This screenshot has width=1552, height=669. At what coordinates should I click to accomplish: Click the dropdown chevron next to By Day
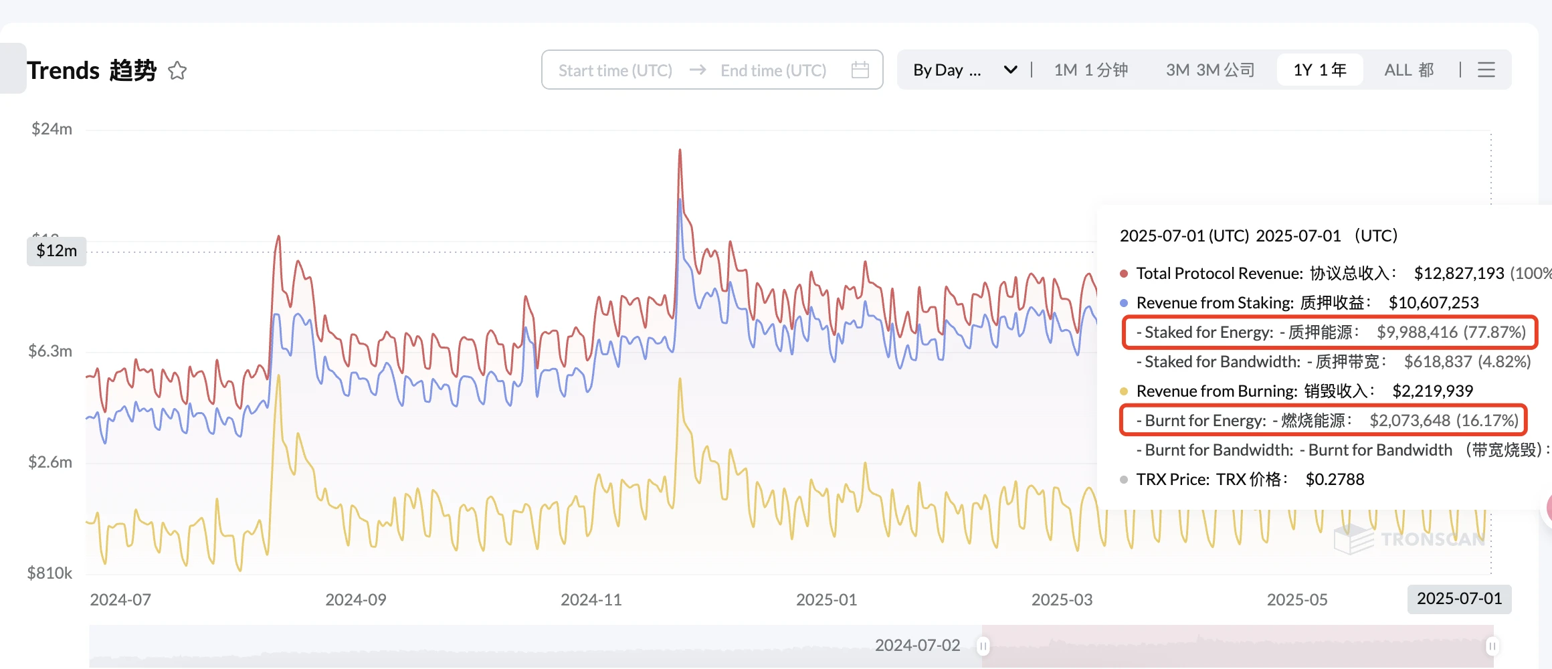click(x=1011, y=70)
